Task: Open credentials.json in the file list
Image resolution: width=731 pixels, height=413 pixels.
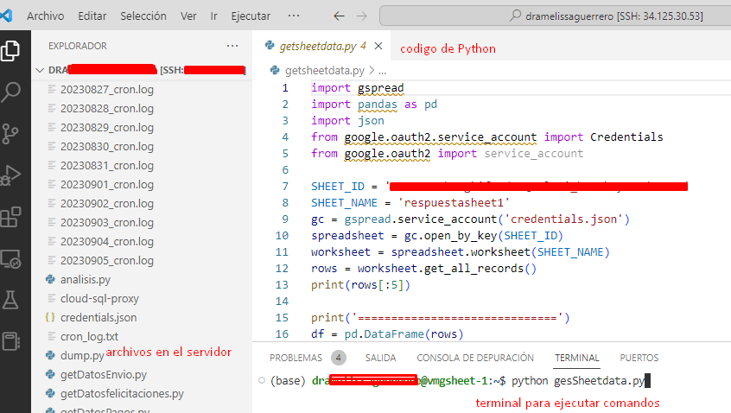Action: 98,317
